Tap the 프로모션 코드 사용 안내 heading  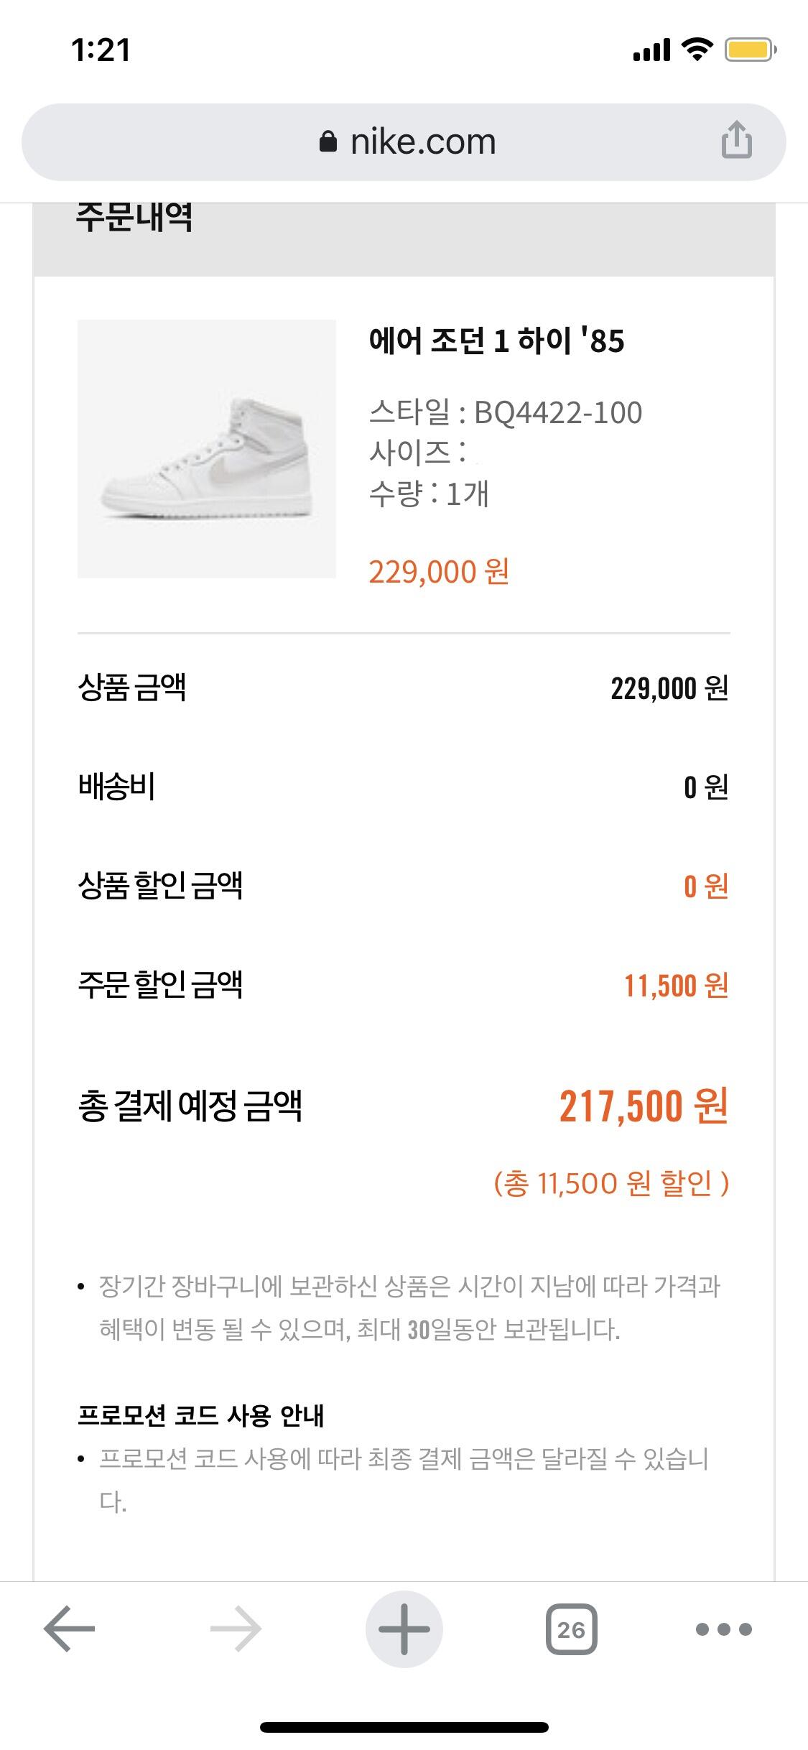coord(201,1415)
